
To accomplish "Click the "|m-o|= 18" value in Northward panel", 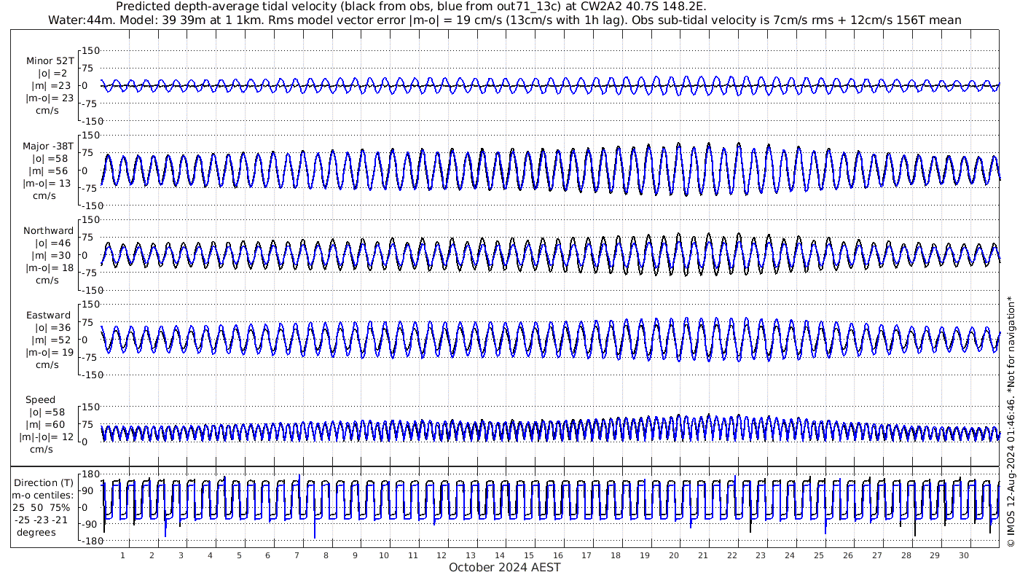I will [x=48, y=268].
